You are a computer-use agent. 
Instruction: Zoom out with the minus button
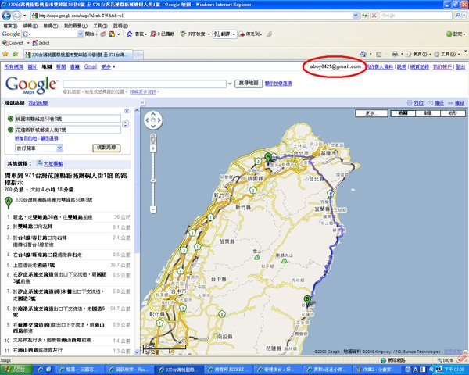pos(153,209)
